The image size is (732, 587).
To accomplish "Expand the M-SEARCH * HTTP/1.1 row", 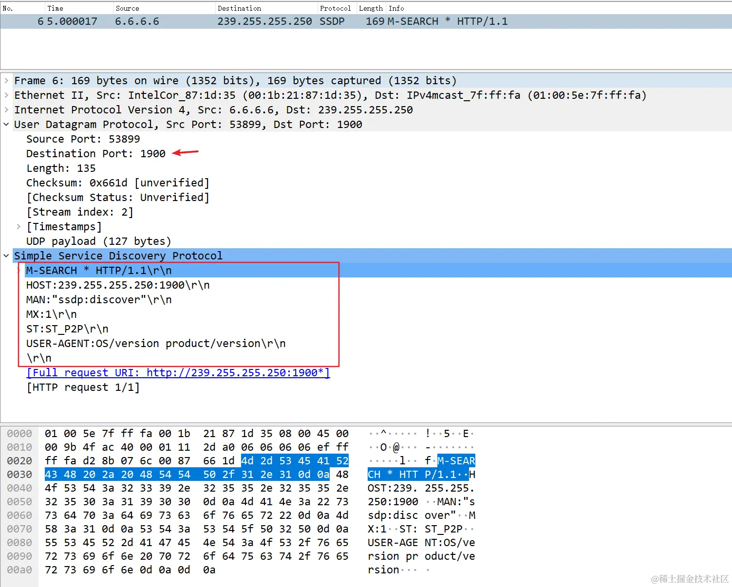I will click(19, 271).
